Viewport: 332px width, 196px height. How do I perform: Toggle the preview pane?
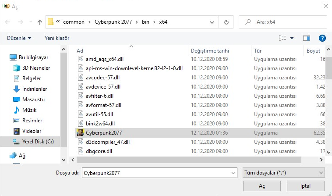coord(307,38)
